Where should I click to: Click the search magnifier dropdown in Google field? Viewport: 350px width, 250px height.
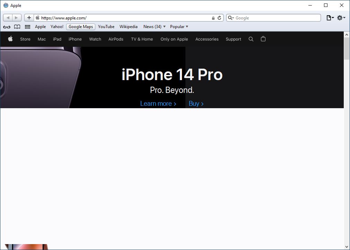coord(231,18)
